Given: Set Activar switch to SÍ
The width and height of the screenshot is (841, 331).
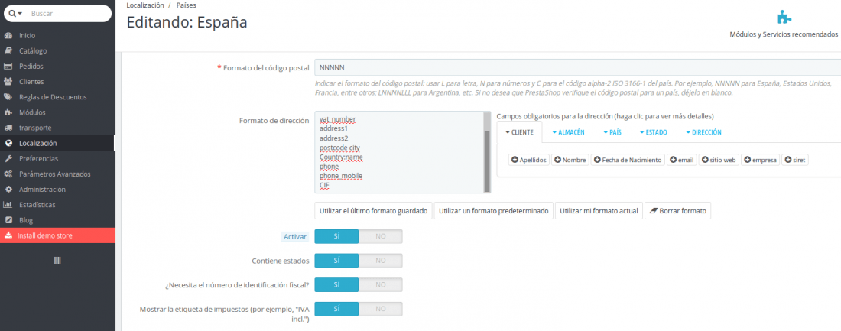Looking at the screenshot, I should tap(336, 236).
